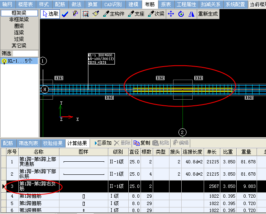Viewport: 266px width, 214px height.
Task: Select 非框架梁 in the beam type list
Action: tap(19, 20)
